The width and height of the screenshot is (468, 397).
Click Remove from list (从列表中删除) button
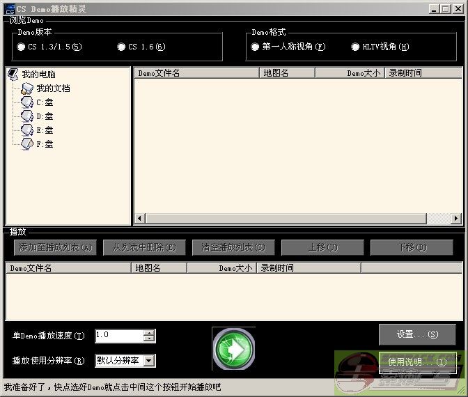(144, 247)
